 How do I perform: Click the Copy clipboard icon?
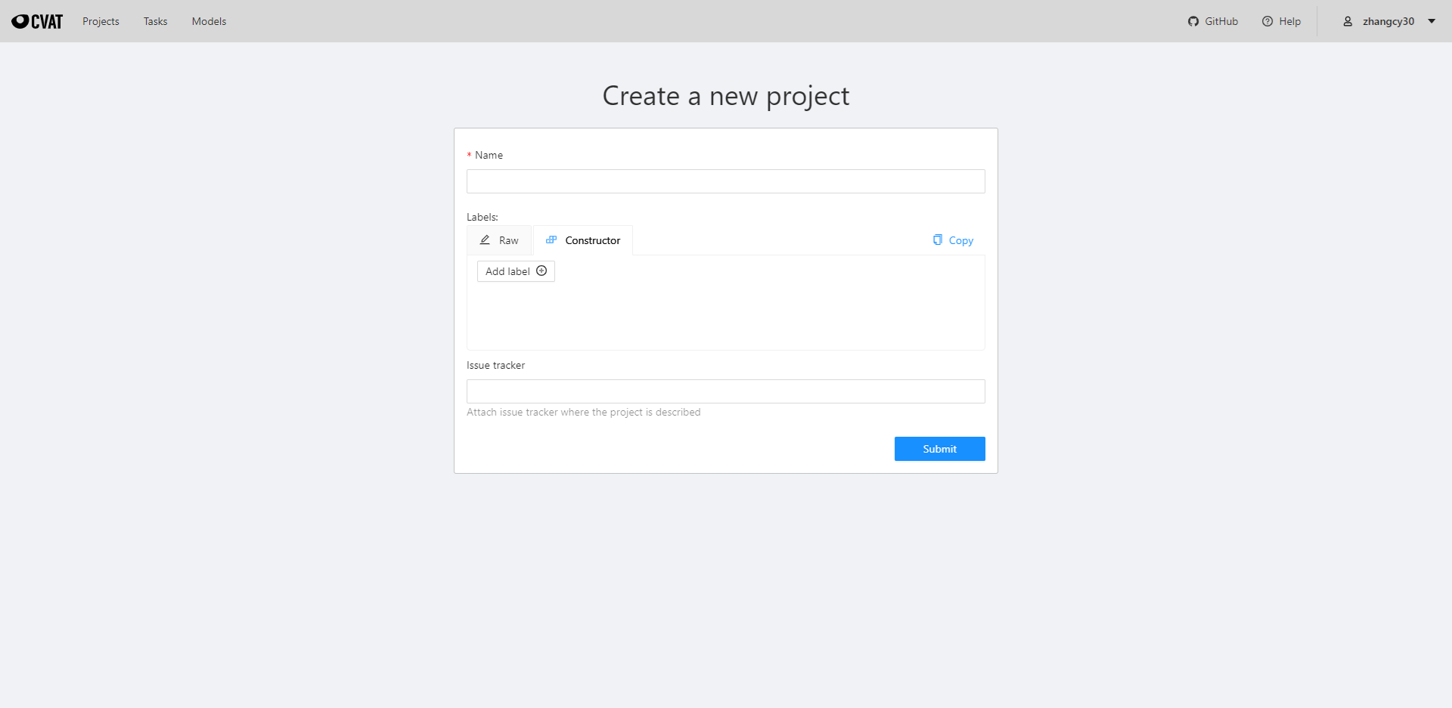(938, 240)
